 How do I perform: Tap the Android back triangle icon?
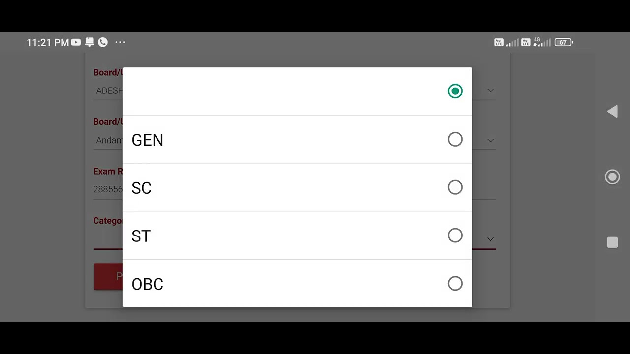(612, 112)
